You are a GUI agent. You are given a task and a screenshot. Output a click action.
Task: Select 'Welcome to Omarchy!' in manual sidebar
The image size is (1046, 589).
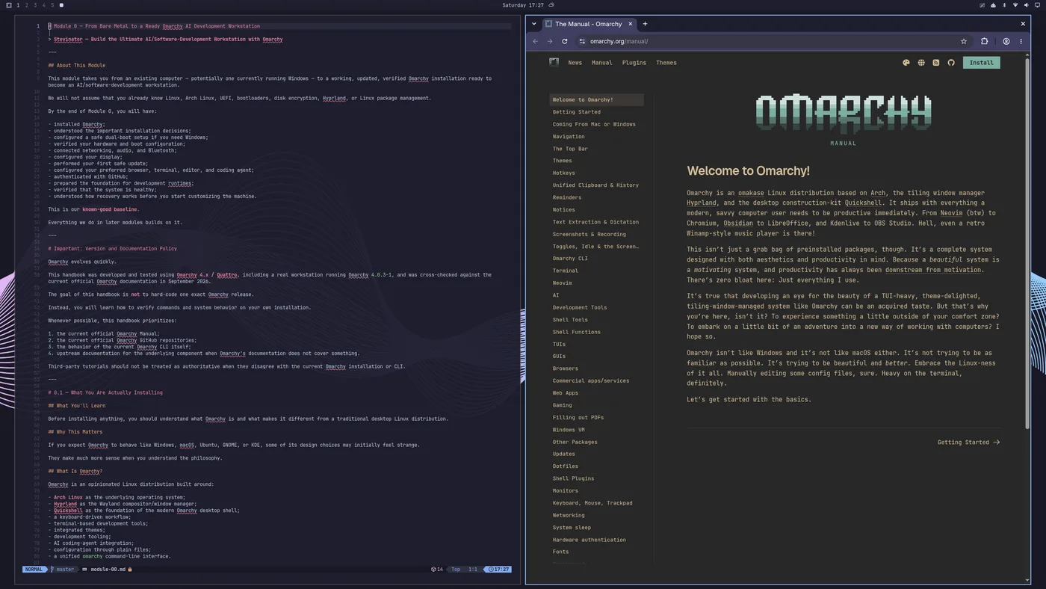(596, 99)
